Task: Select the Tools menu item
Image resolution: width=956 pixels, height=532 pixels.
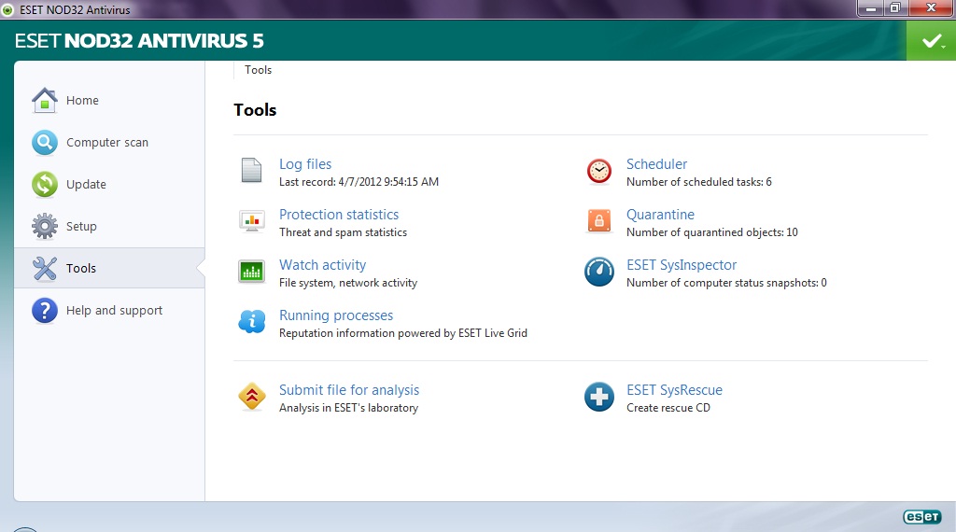Action: (x=110, y=268)
